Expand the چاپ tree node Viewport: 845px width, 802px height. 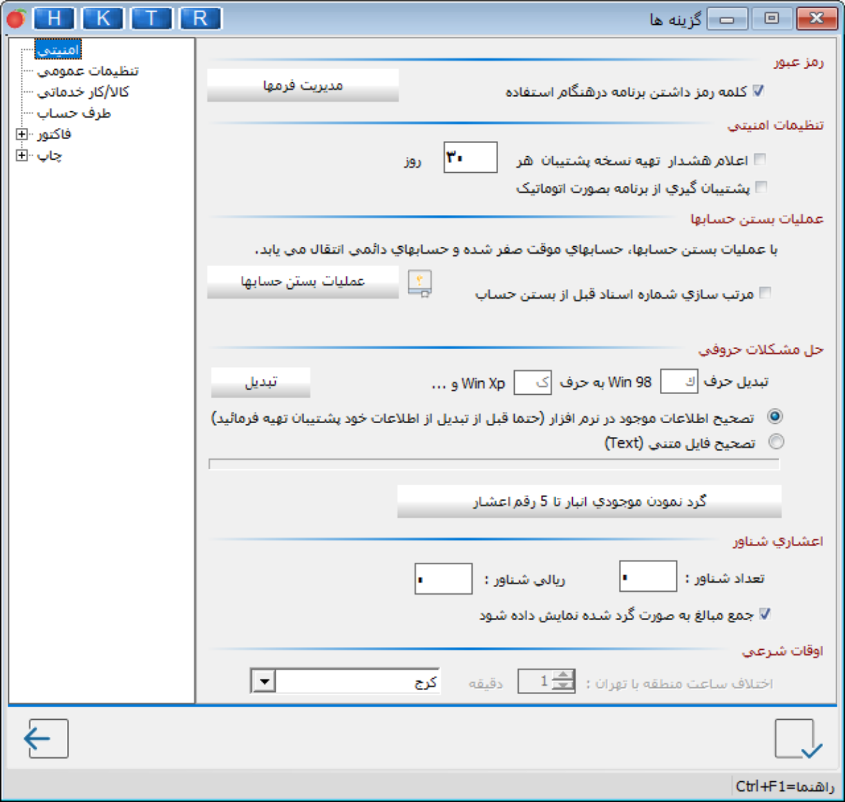pyautogui.click(x=22, y=156)
